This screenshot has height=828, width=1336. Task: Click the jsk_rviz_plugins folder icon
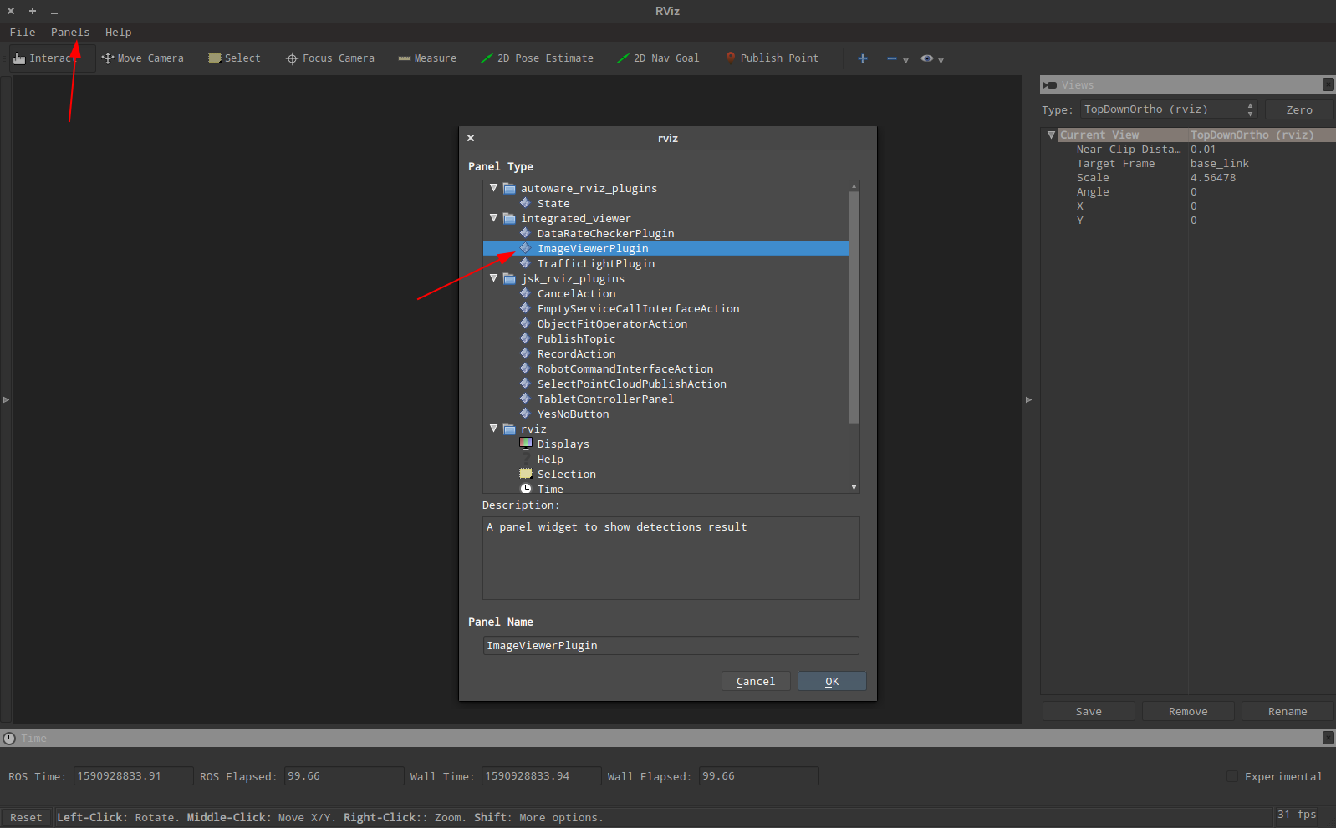tap(509, 278)
